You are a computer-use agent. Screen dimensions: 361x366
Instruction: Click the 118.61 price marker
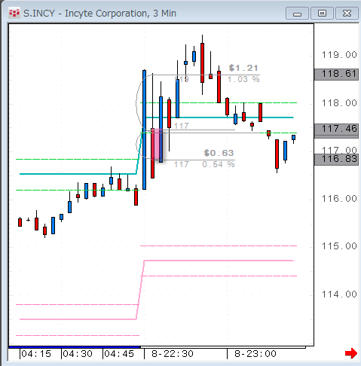336,75
